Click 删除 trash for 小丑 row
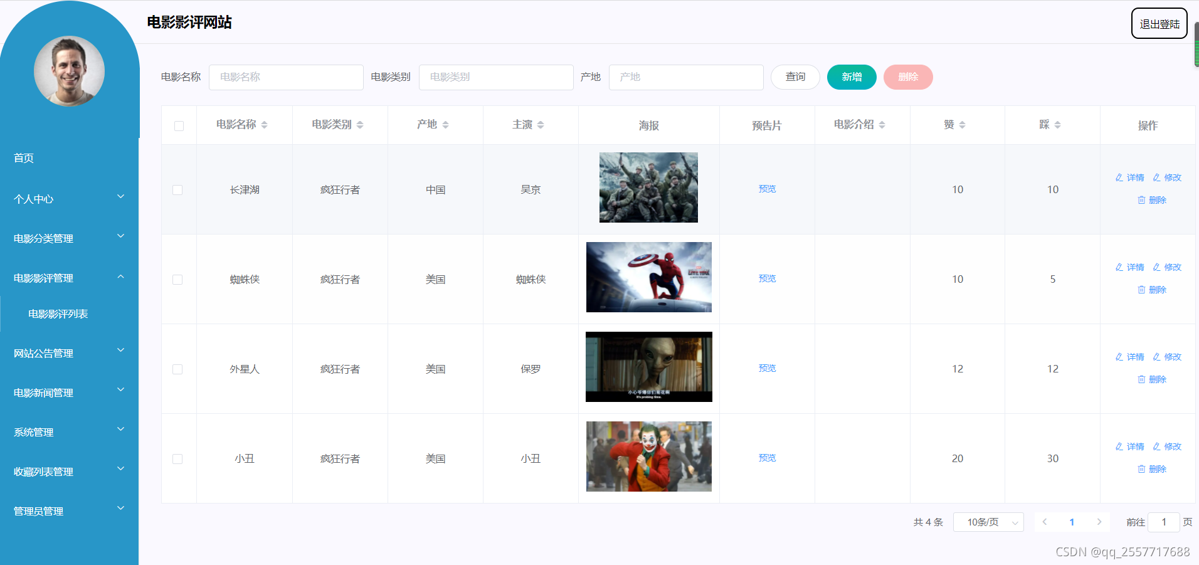The width and height of the screenshot is (1199, 565). [1152, 469]
